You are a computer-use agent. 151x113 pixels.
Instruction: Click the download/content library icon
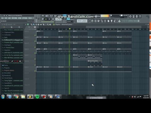119,21
